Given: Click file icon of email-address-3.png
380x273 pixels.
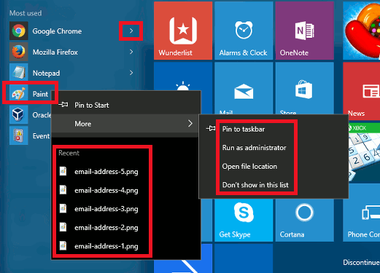Looking at the screenshot, I should tap(63, 208).
